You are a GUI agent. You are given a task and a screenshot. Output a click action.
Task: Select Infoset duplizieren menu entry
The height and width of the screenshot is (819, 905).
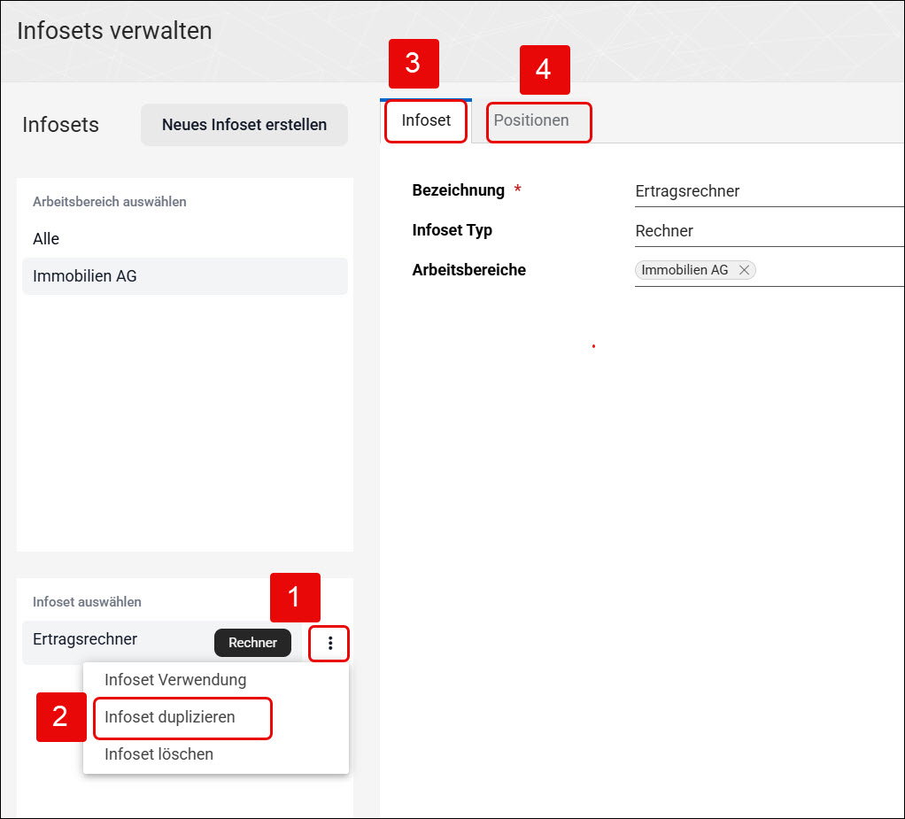point(216,717)
